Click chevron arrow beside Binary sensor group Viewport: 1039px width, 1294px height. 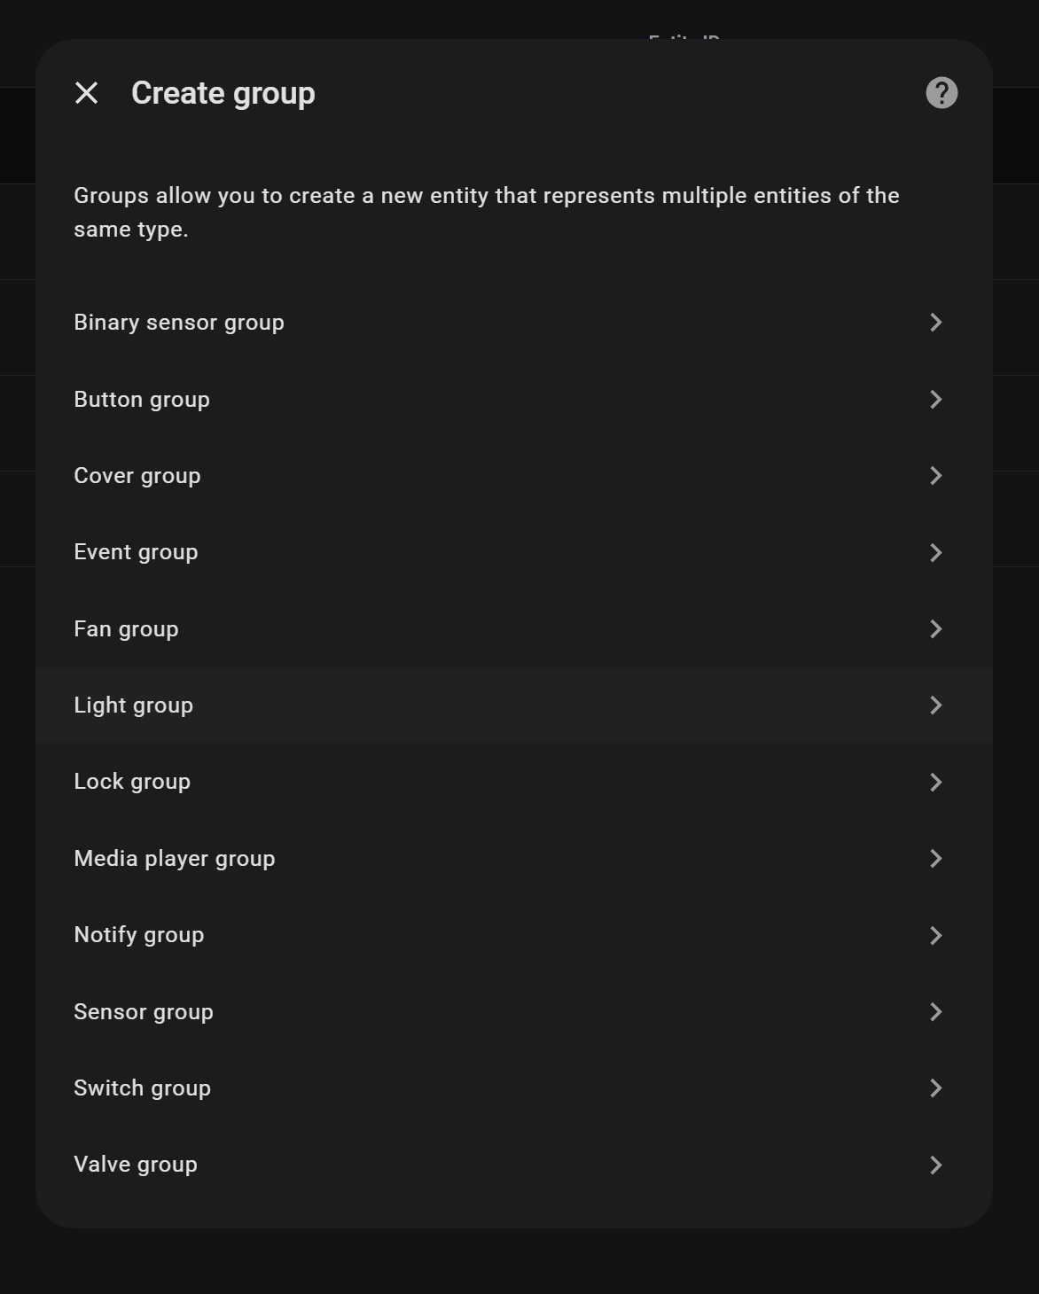click(x=935, y=323)
